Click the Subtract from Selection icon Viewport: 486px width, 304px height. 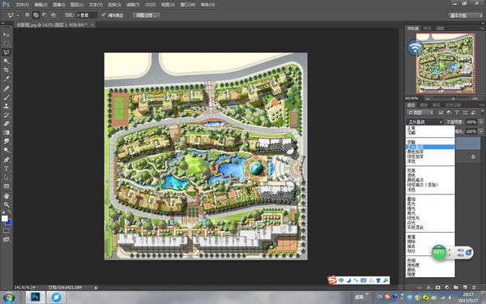(45, 15)
